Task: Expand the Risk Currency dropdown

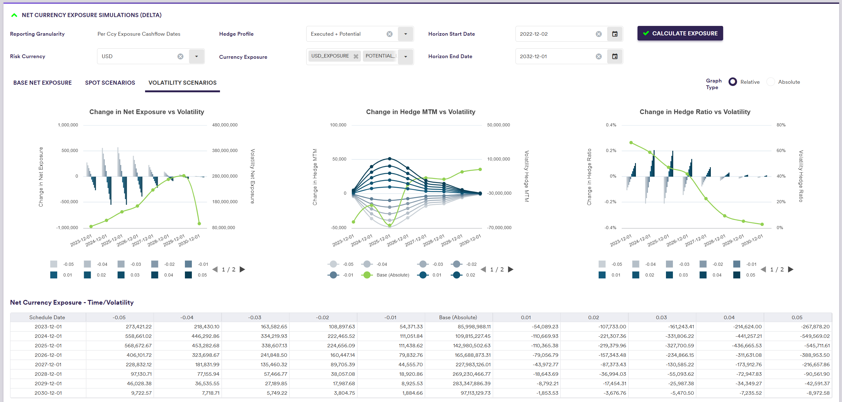Action: (196, 57)
